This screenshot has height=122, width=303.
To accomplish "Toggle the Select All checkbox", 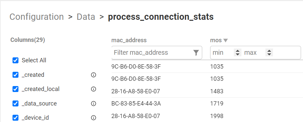I will [15, 60].
